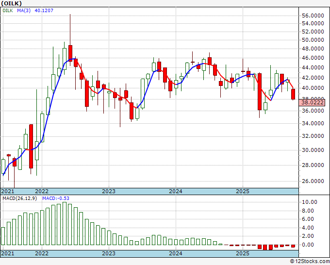Click 2024 on the MACD panel time axis

point(175,253)
